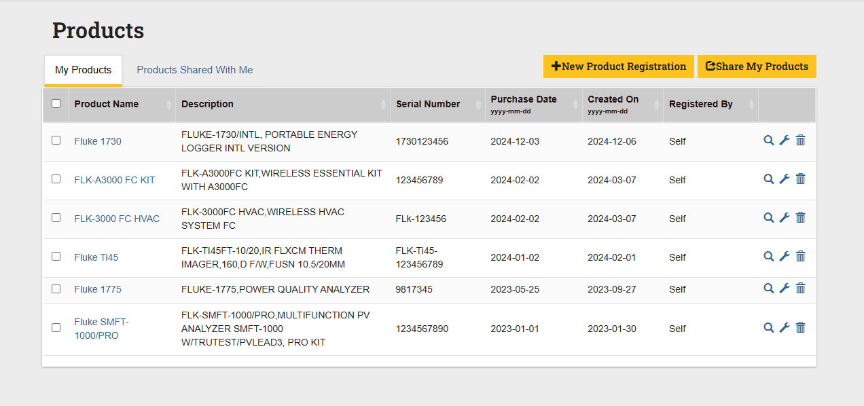Sort by the Created On column arrows

[656, 105]
